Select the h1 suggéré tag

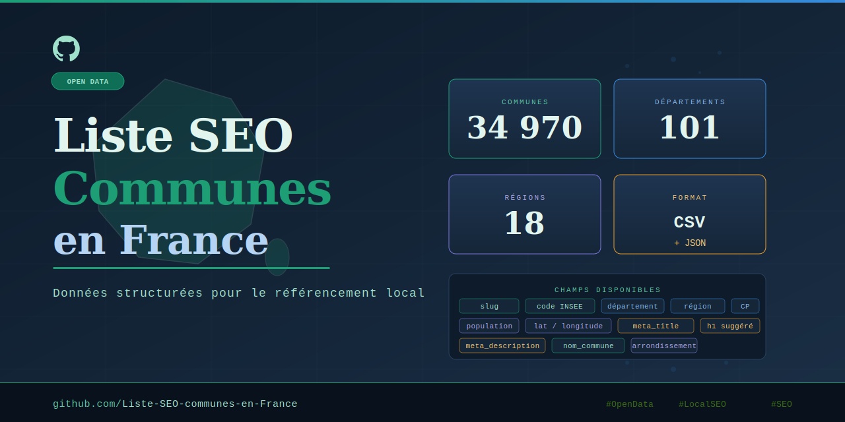[730, 326]
